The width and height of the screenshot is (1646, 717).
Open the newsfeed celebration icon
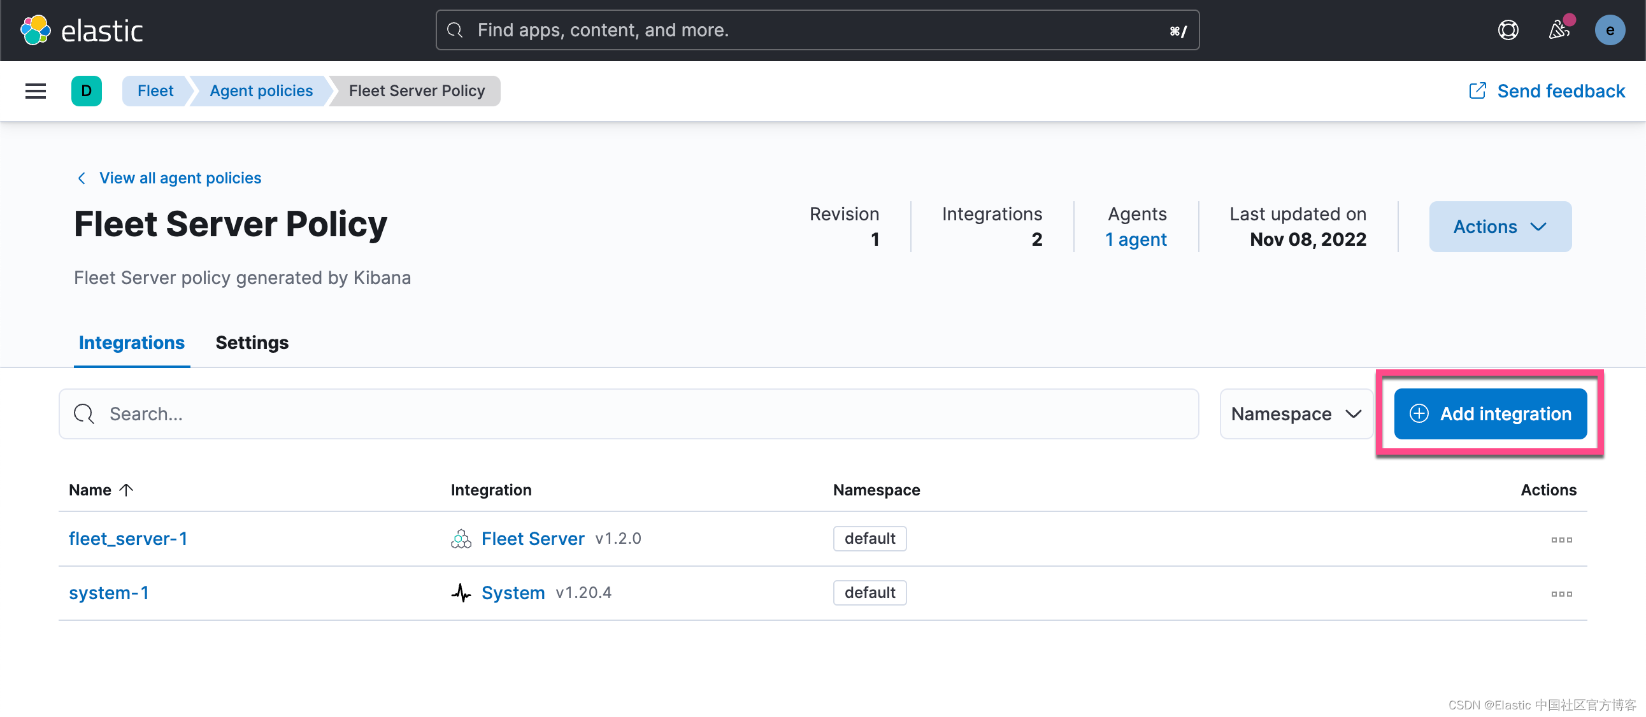(1559, 30)
